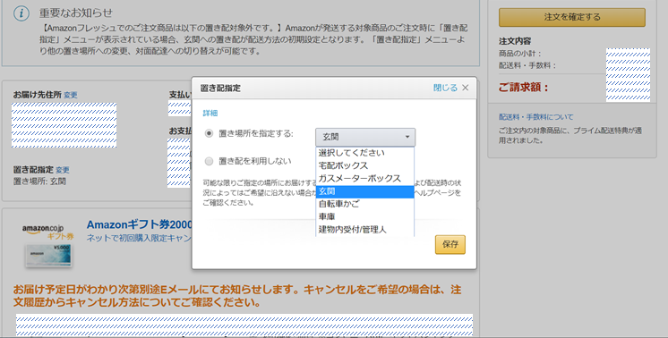Image resolution: width=668 pixels, height=338 pixels.
Task: Click the 注文内容 heading
Action: click(x=515, y=41)
